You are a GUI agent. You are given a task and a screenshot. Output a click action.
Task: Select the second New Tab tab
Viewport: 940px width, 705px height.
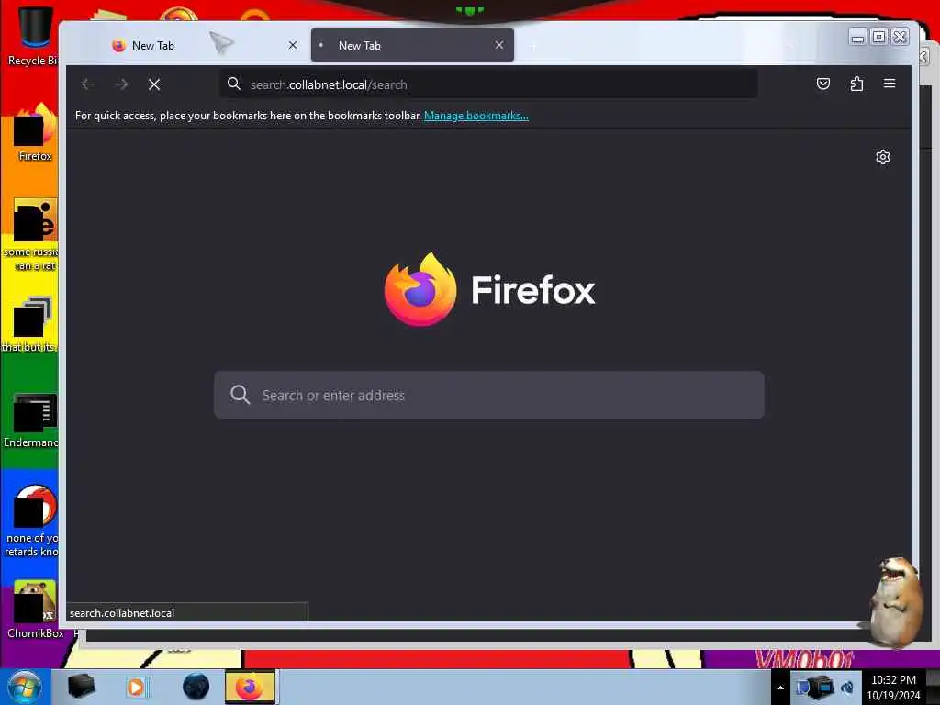pyautogui.click(x=412, y=46)
